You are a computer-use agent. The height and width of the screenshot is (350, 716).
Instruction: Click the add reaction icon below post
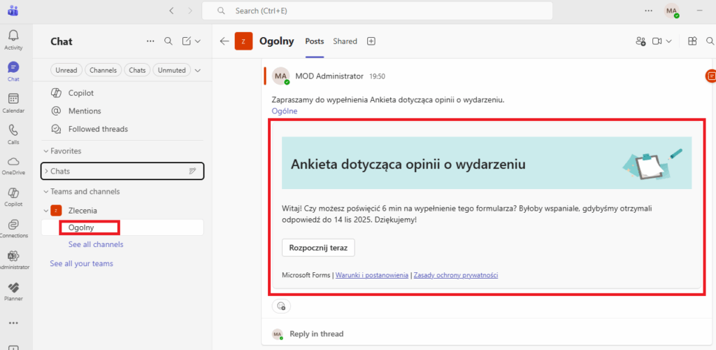coord(281,306)
